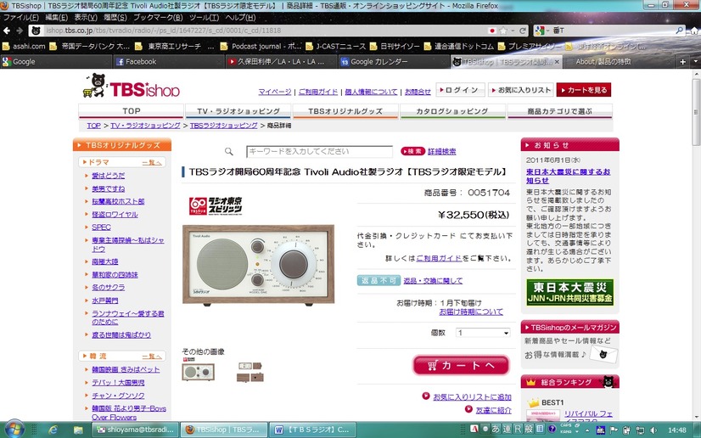701x438 pixels.
Task: Open the 表示(V) menu
Action: (86, 18)
